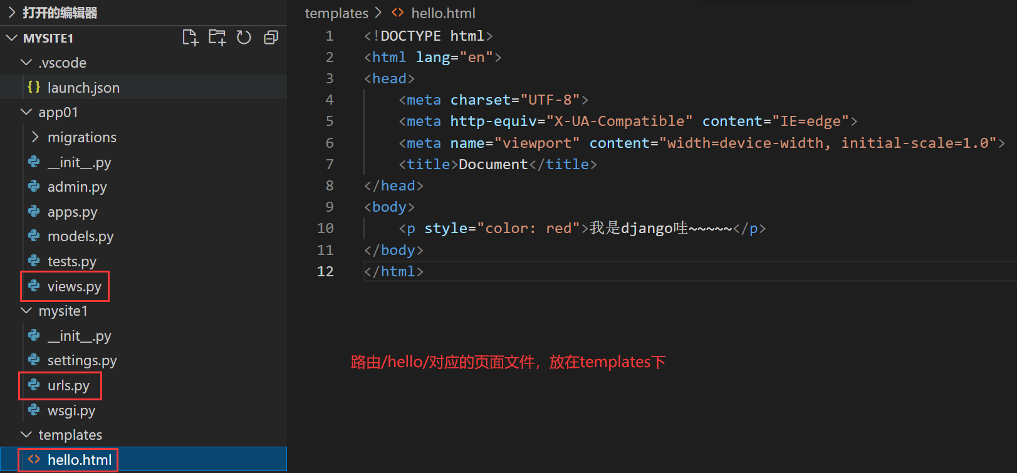Select hello.html in file tree
This screenshot has height=473, width=1017.
(80, 459)
